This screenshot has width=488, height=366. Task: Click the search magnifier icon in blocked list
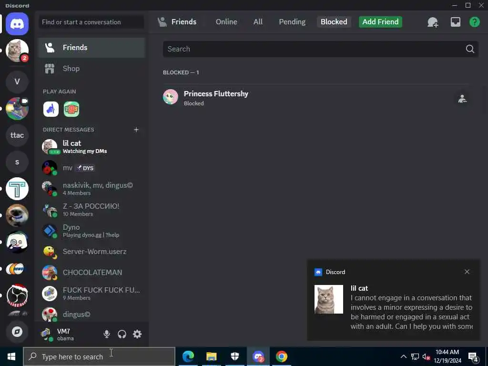coord(470,49)
